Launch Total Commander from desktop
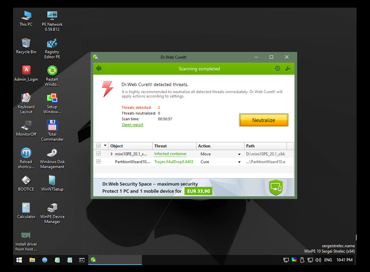370x272 pixels. click(x=52, y=131)
